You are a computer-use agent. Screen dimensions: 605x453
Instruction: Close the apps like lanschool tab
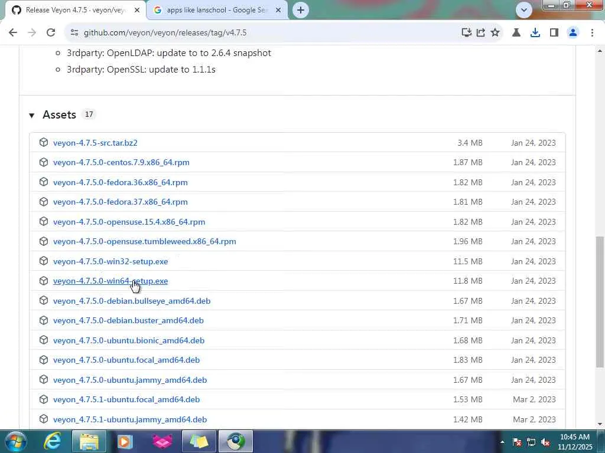click(278, 11)
